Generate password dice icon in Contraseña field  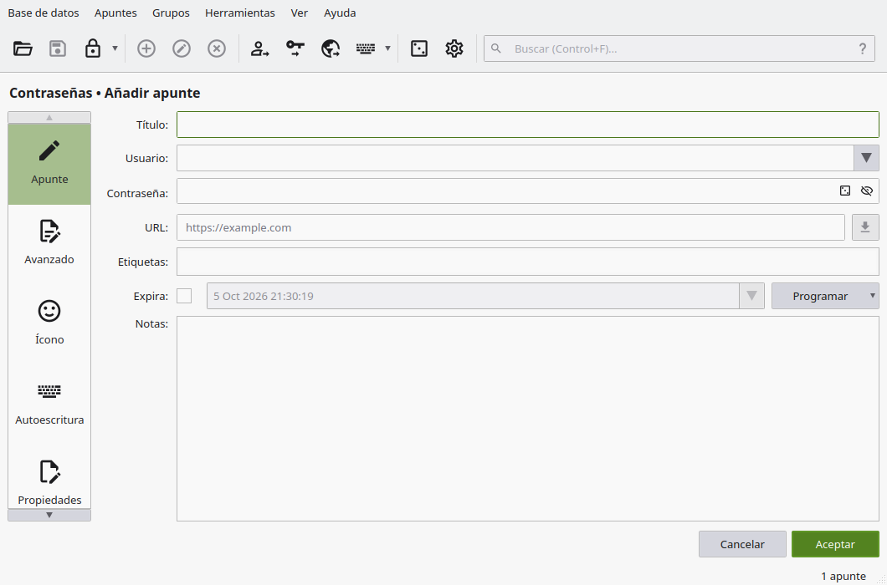click(x=844, y=191)
